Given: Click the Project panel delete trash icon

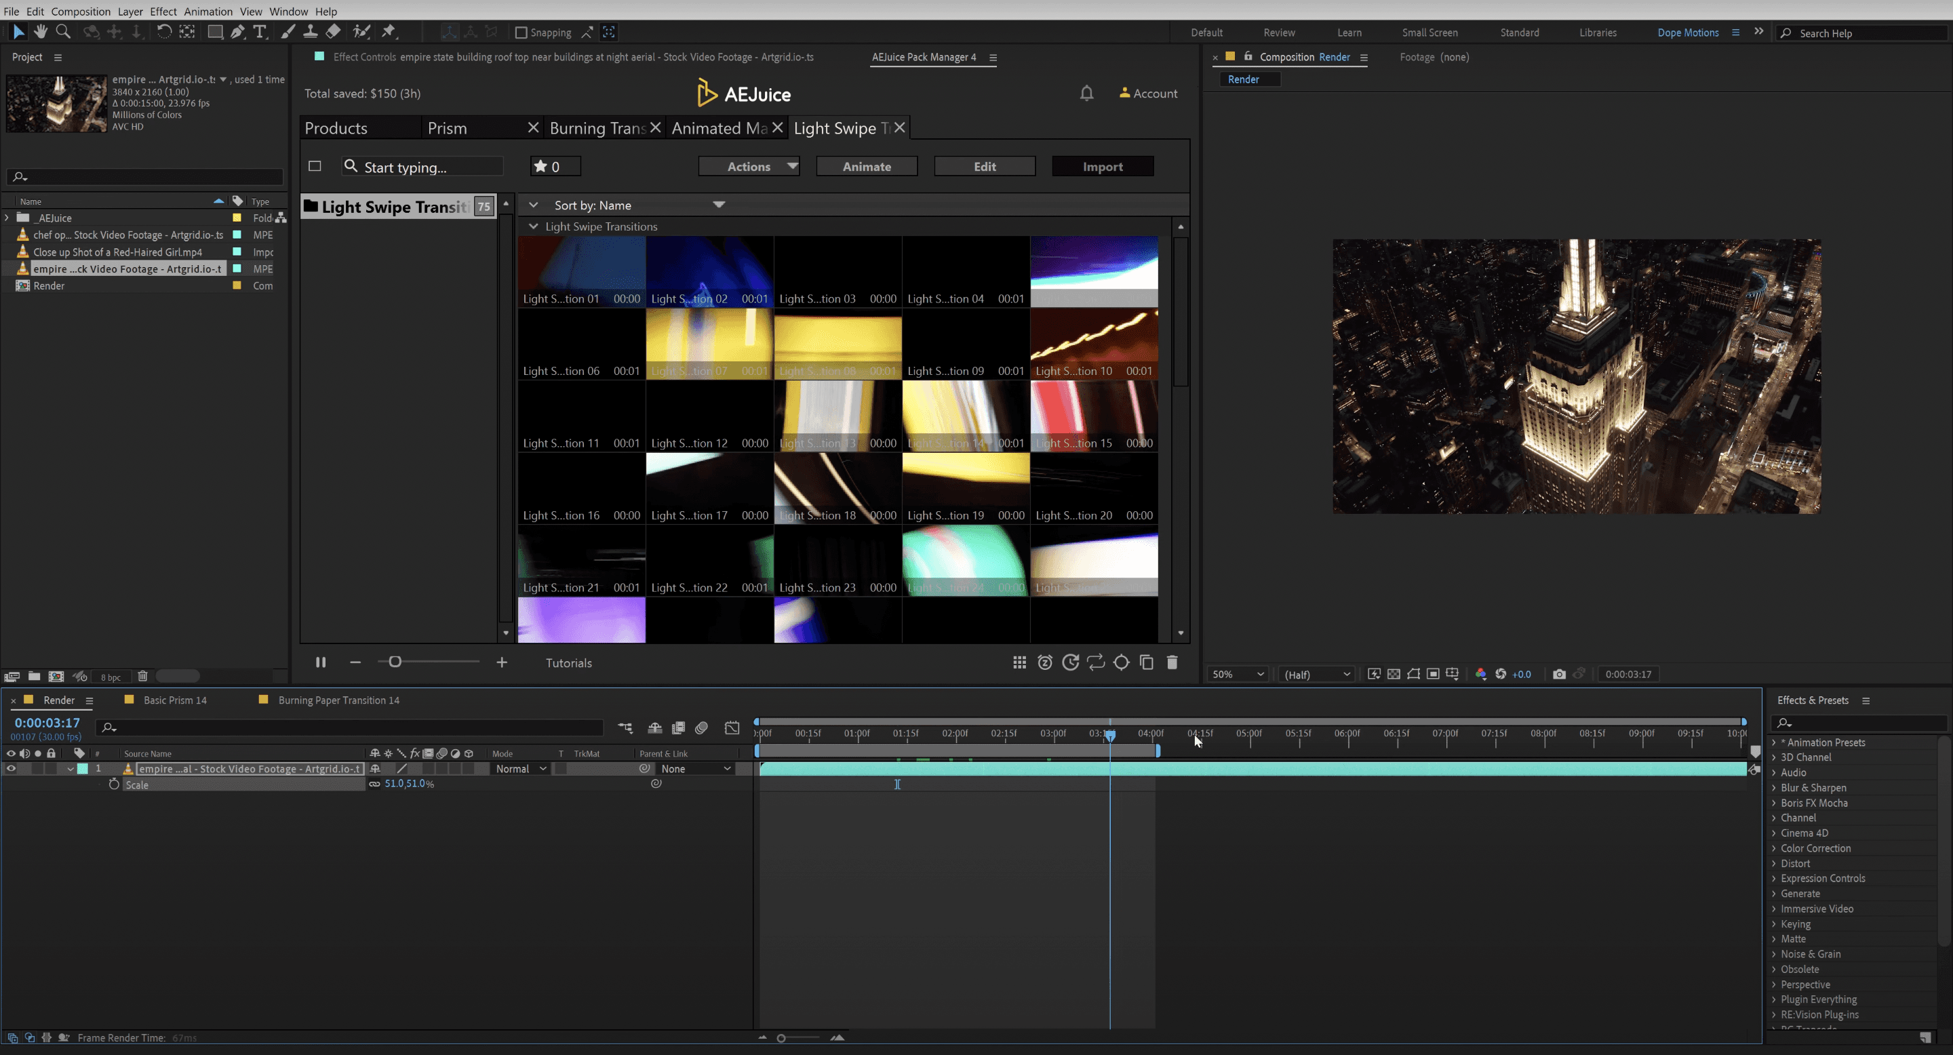Looking at the screenshot, I should (142, 676).
